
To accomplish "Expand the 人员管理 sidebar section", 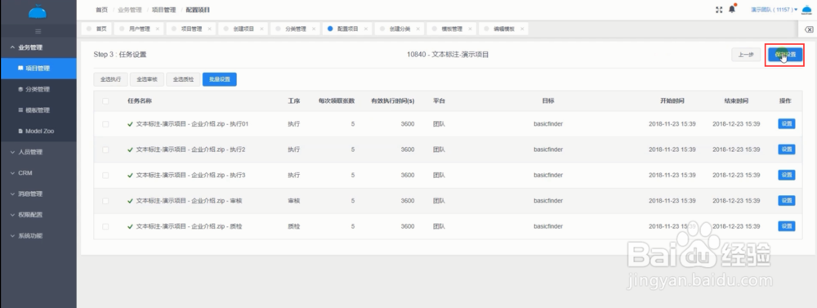I will [x=38, y=152].
